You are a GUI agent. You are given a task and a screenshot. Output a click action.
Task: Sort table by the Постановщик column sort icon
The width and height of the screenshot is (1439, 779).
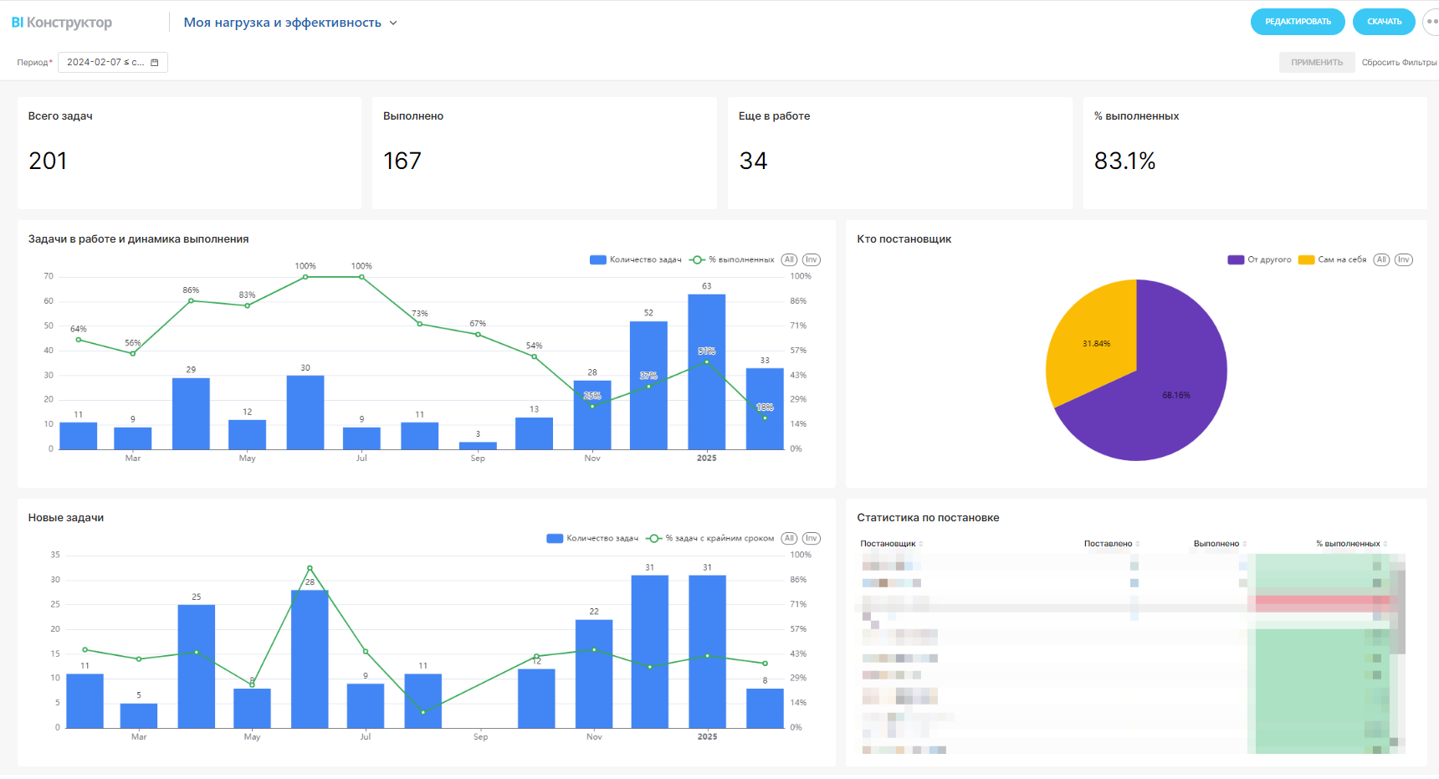click(x=921, y=544)
